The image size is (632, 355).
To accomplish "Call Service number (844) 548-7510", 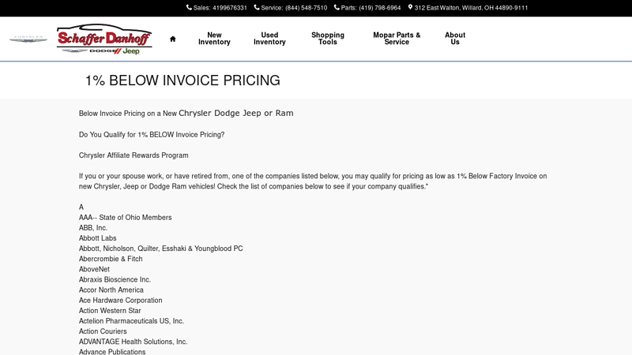I will click(x=307, y=8).
